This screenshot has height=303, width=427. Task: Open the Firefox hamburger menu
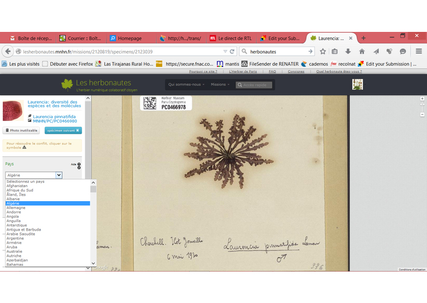(x=419, y=51)
